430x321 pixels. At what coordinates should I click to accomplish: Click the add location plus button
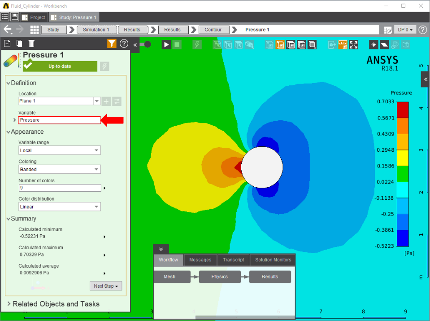[x=106, y=101]
